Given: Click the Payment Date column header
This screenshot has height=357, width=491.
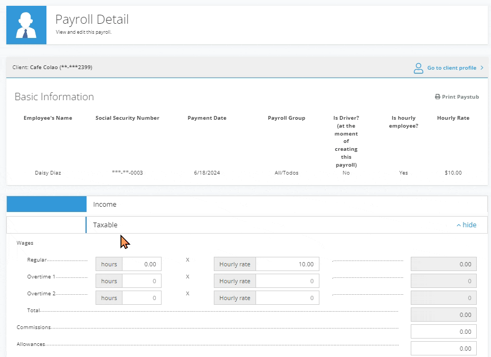Looking at the screenshot, I should [x=206, y=118].
